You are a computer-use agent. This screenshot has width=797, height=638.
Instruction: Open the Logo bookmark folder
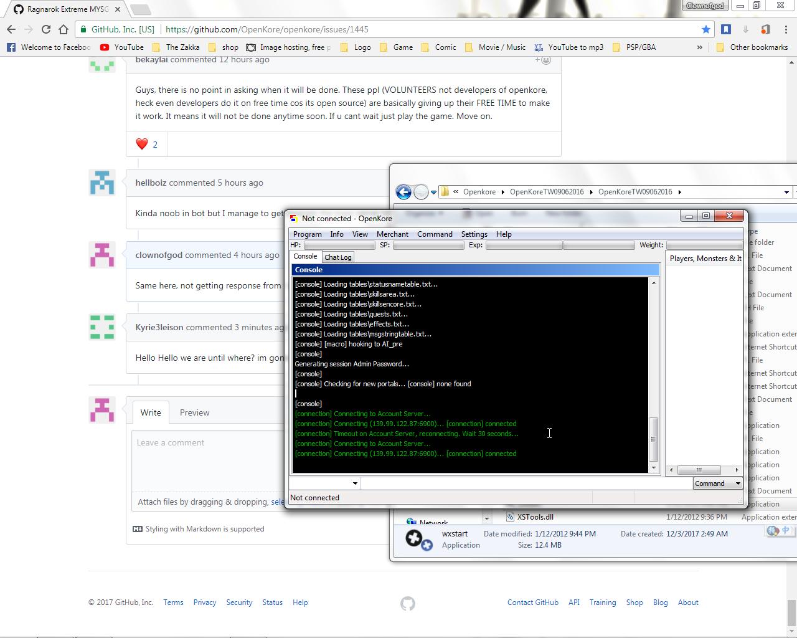tap(356, 47)
